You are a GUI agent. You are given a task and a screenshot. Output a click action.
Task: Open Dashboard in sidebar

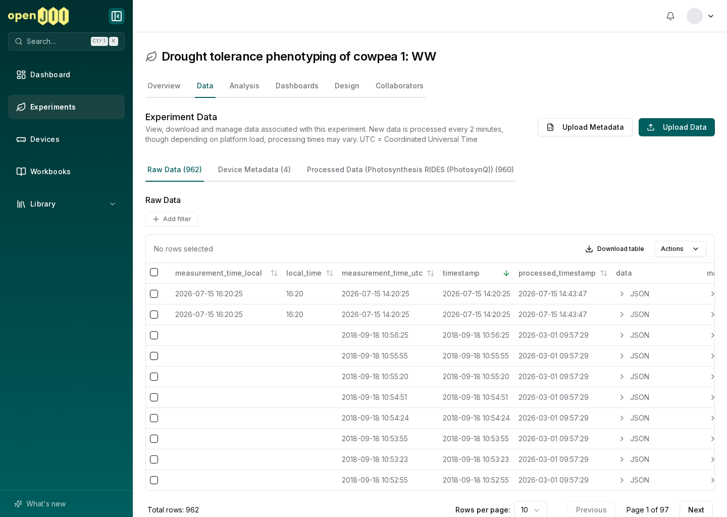[x=66, y=75]
